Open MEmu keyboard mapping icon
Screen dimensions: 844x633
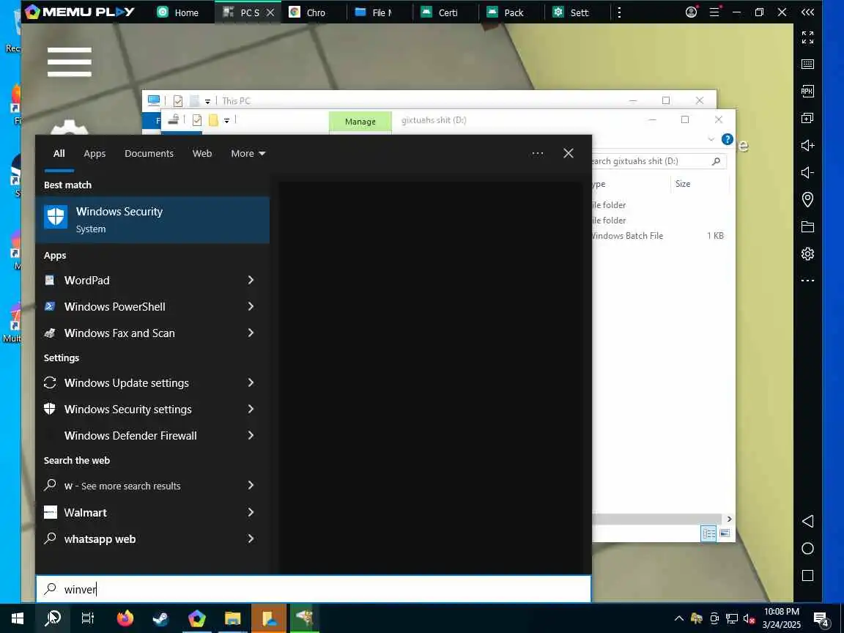[807, 64]
